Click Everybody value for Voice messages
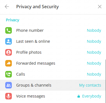The image size is (106, 103). (x=92, y=96)
